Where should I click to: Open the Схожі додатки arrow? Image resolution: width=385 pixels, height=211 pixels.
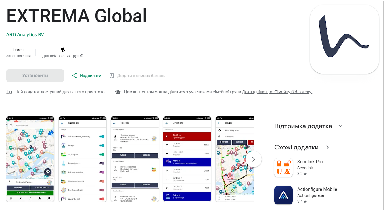327,147
